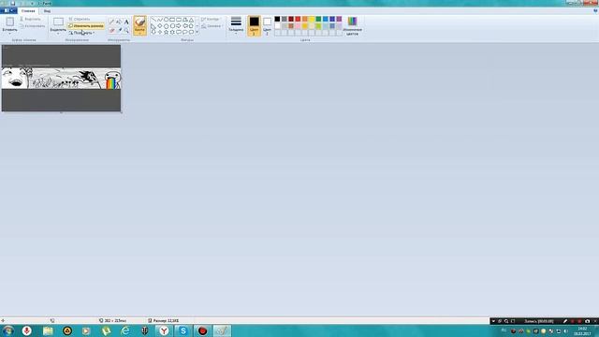This screenshot has height=337, width=599.
Task: Choose the Rectangle shape in shapes gallery
Action: tap(172, 20)
